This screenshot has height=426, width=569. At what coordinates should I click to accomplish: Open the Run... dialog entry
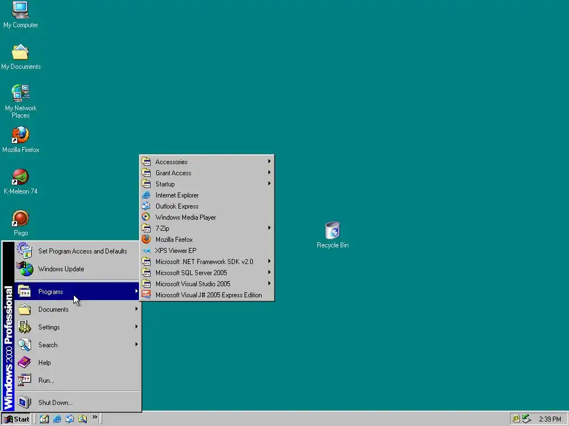click(77, 381)
